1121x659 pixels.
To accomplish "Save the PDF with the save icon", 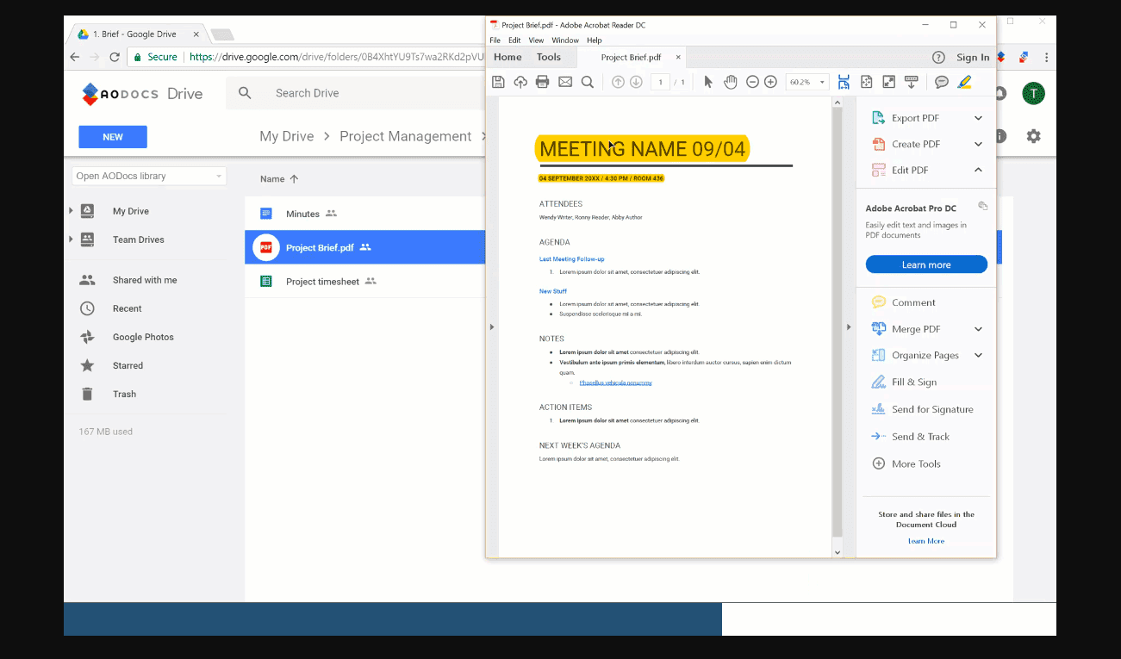I will (x=498, y=81).
